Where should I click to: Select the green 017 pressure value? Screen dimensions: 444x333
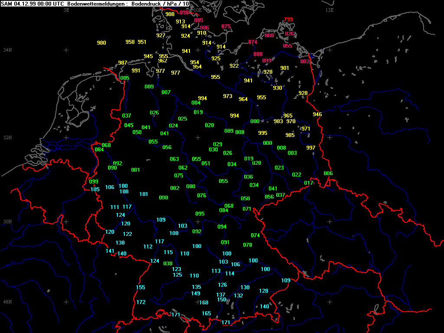308,183
